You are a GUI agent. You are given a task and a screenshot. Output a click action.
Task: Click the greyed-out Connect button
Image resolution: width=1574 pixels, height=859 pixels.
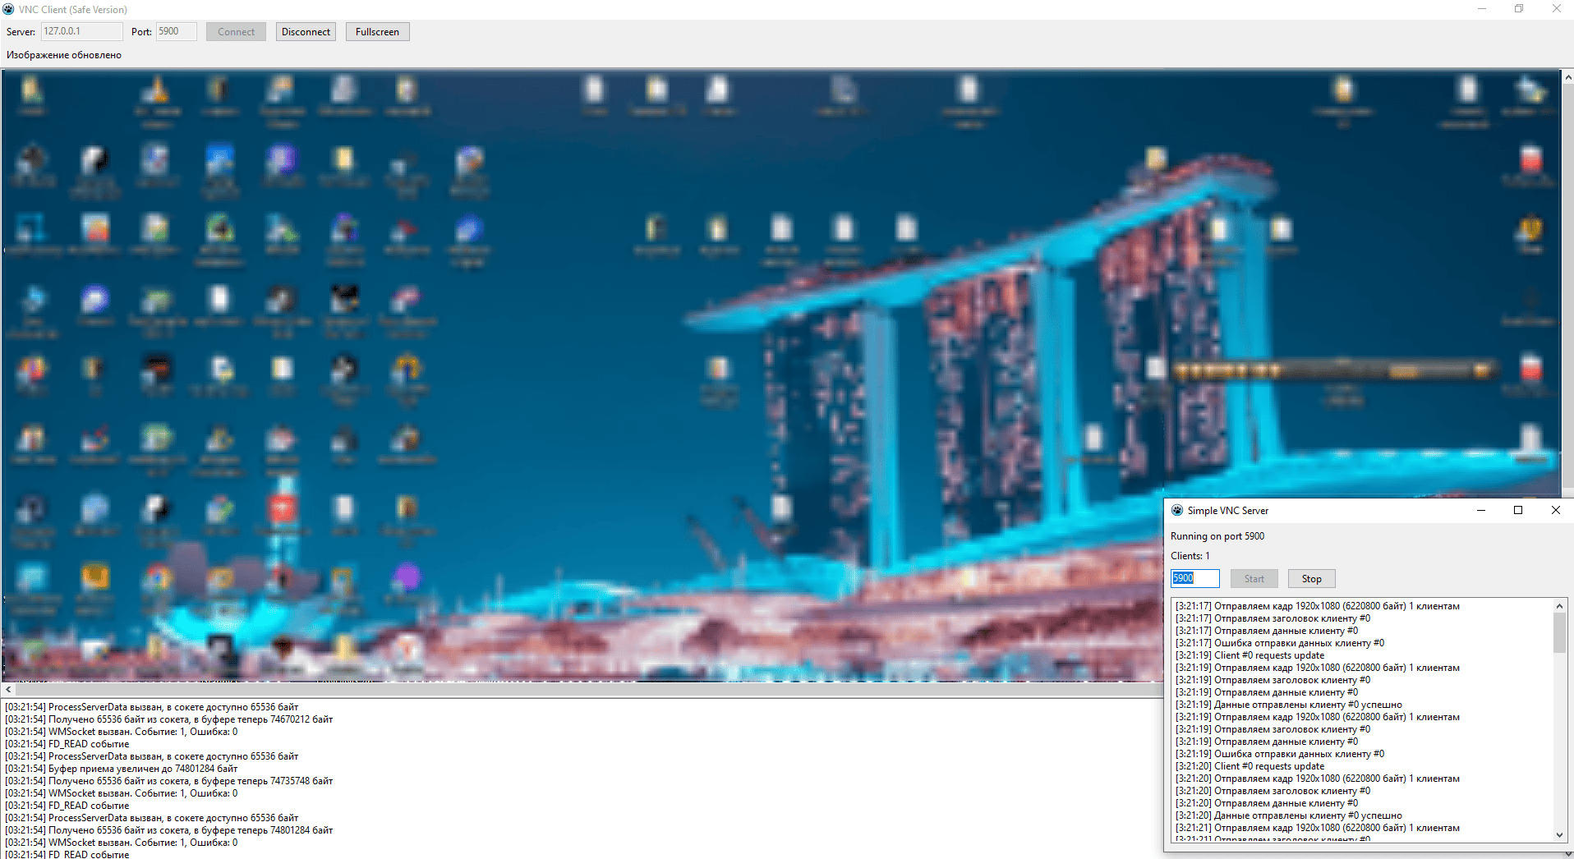coord(236,32)
